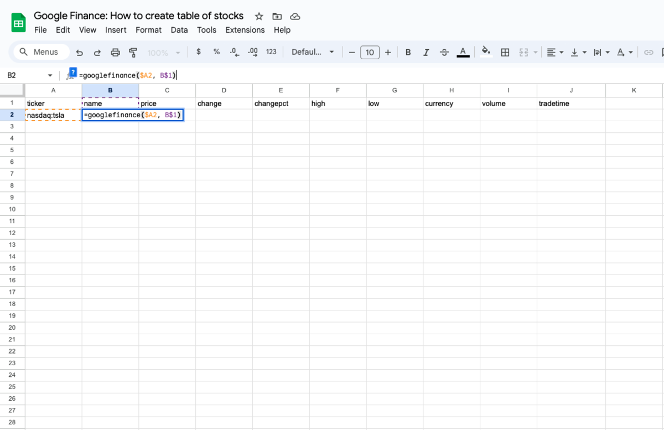Open the Extensions menu
The width and height of the screenshot is (664, 430).
pos(245,30)
